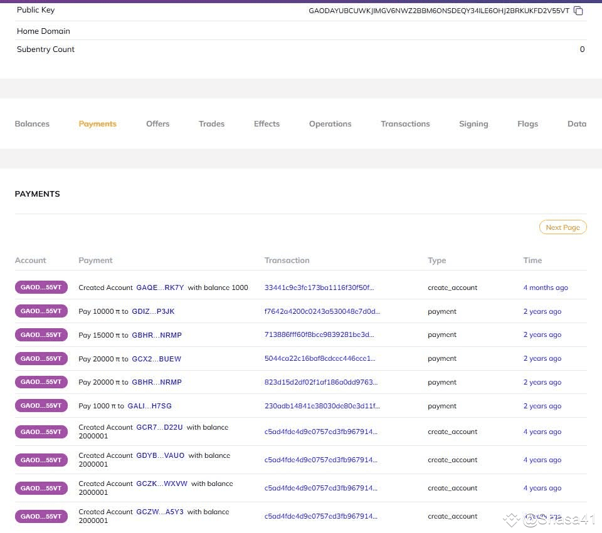Image resolution: width=602 pixels, height=533 pixels.
Task: Click the GAOD...55VT badge in first row
Action: pyautogui.click(x=41, y=287)
